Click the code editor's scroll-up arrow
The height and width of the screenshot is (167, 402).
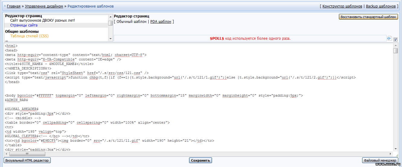[x=395, y=45]
